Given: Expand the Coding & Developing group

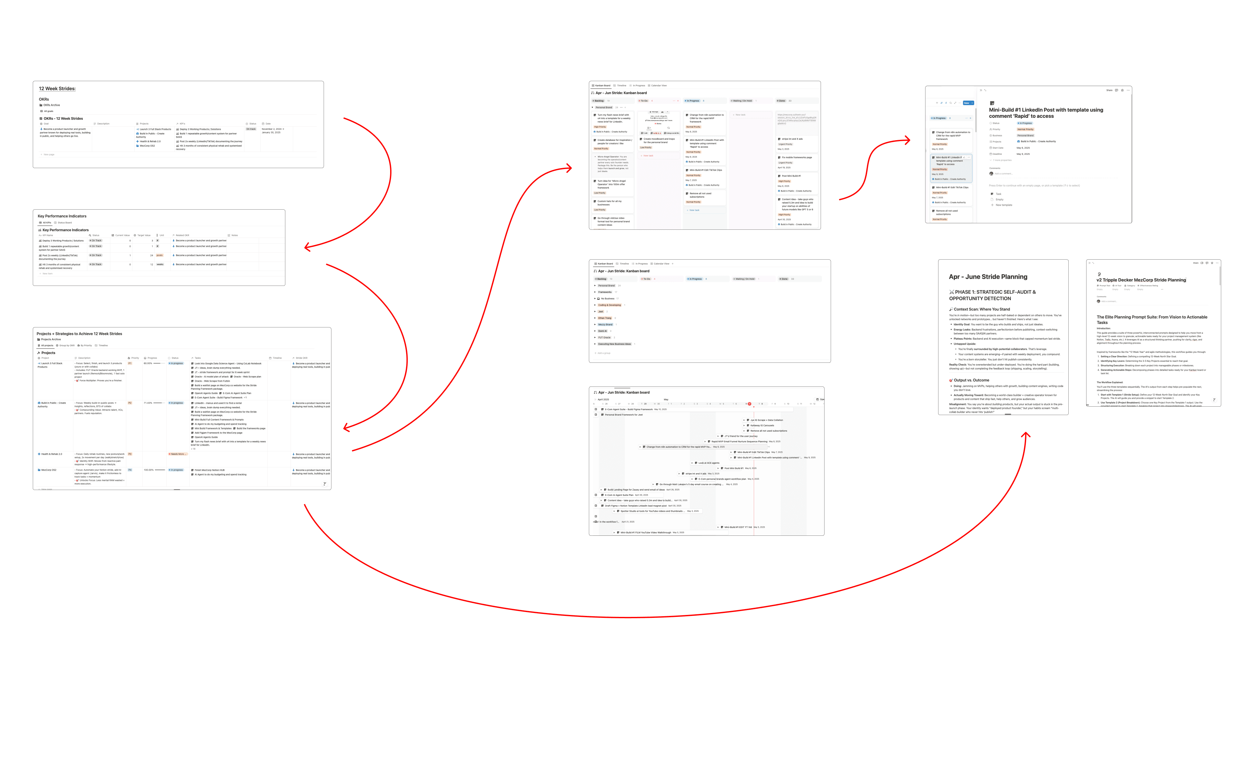Looking at the screenshot, I should pos(595,305).
